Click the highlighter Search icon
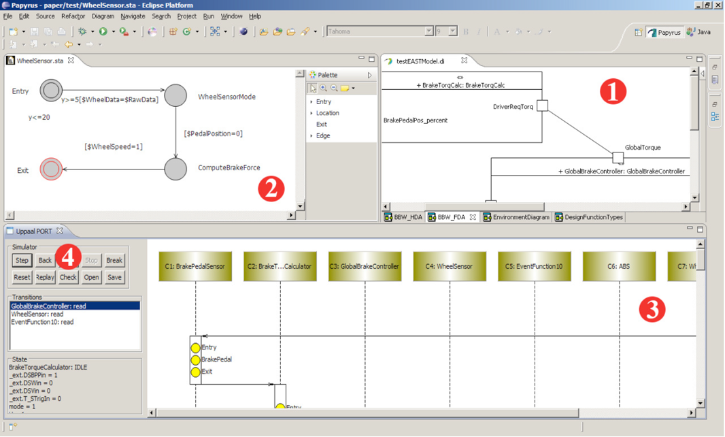The width and height of the screenshot is (725, 437). click(305, 31)
